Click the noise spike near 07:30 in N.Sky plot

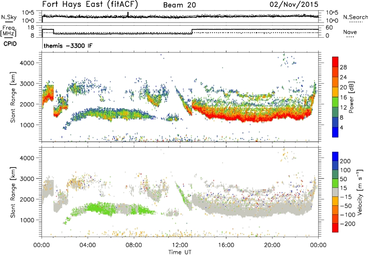128,14
